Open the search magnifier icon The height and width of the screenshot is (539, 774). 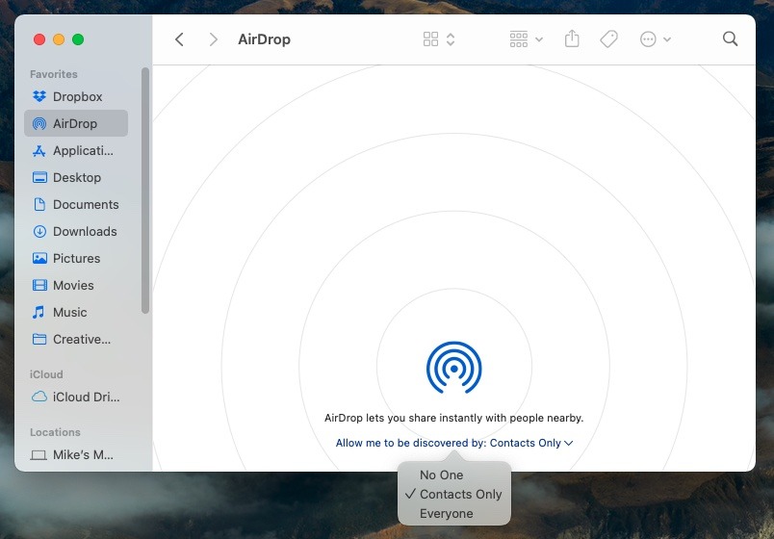[730, 39]
